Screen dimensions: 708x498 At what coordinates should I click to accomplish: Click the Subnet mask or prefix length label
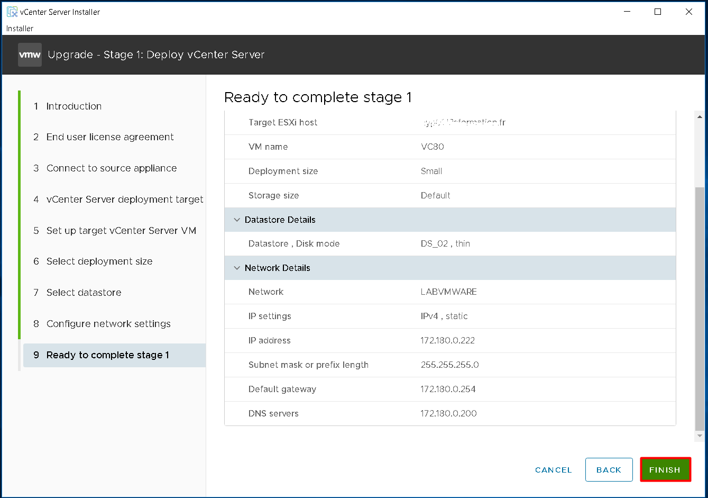[x=308, y=365]
